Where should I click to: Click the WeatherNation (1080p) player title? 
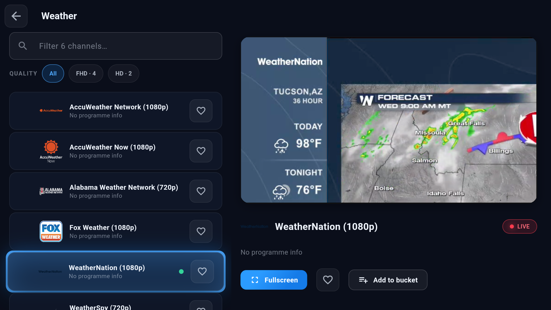tap(326, 227)
